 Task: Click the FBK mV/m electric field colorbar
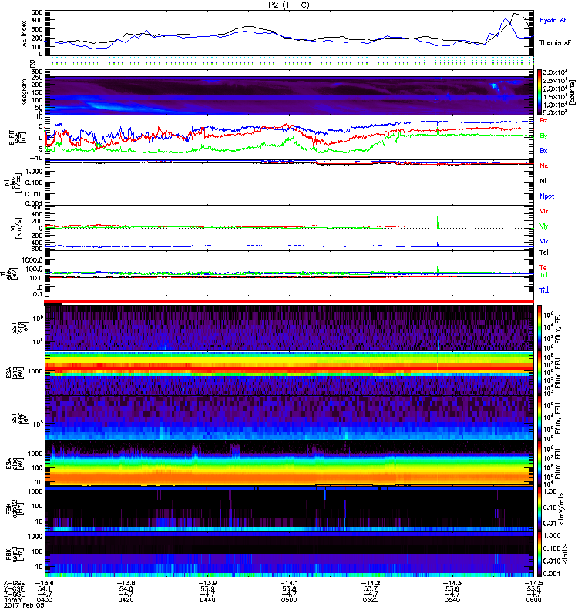point(539,510)
